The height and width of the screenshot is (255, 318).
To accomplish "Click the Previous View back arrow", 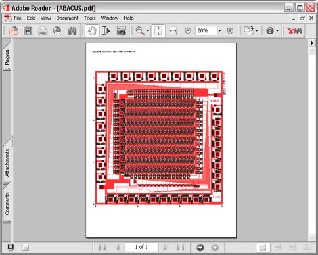I will 200,248.
